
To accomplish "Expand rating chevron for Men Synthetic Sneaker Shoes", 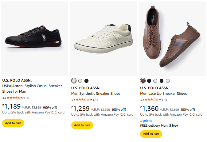I will pyautogui.click(x=91, y=100).
